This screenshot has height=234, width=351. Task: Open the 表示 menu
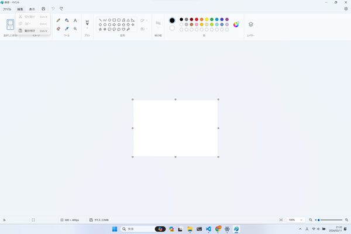point(32,9)
